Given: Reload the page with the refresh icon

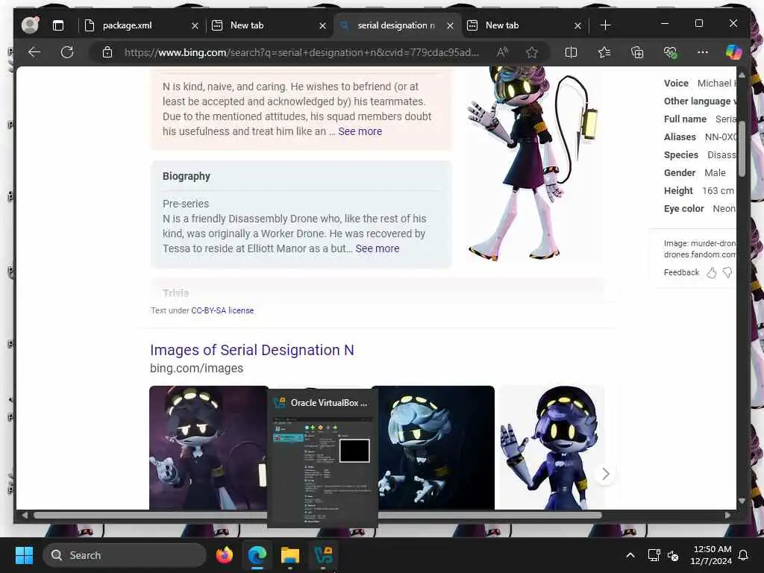Looking at the screenshot, I should [x=67, y=52].
